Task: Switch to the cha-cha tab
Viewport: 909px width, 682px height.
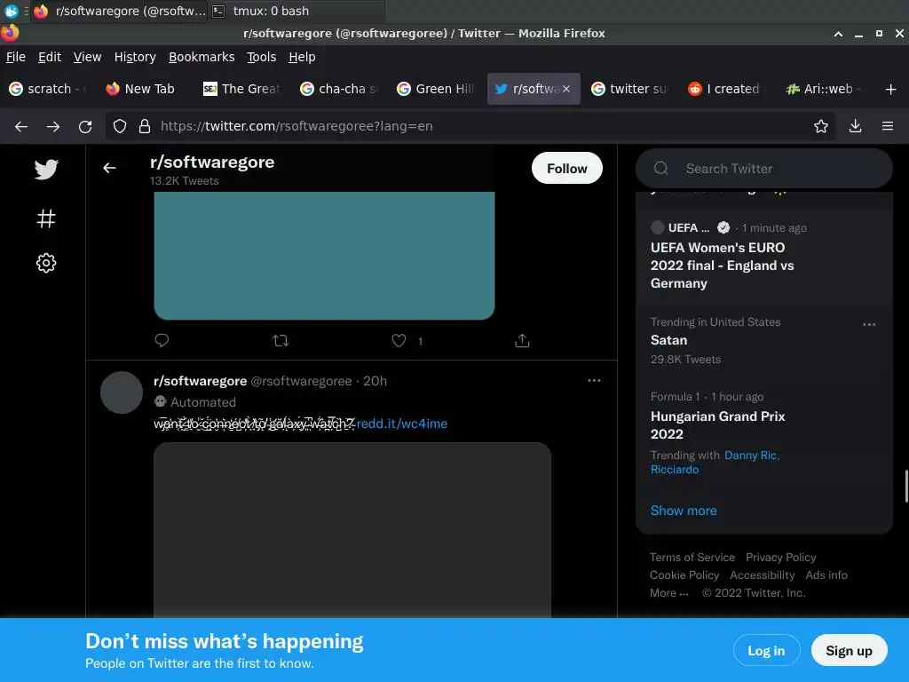Action: (x=339, y=89)
